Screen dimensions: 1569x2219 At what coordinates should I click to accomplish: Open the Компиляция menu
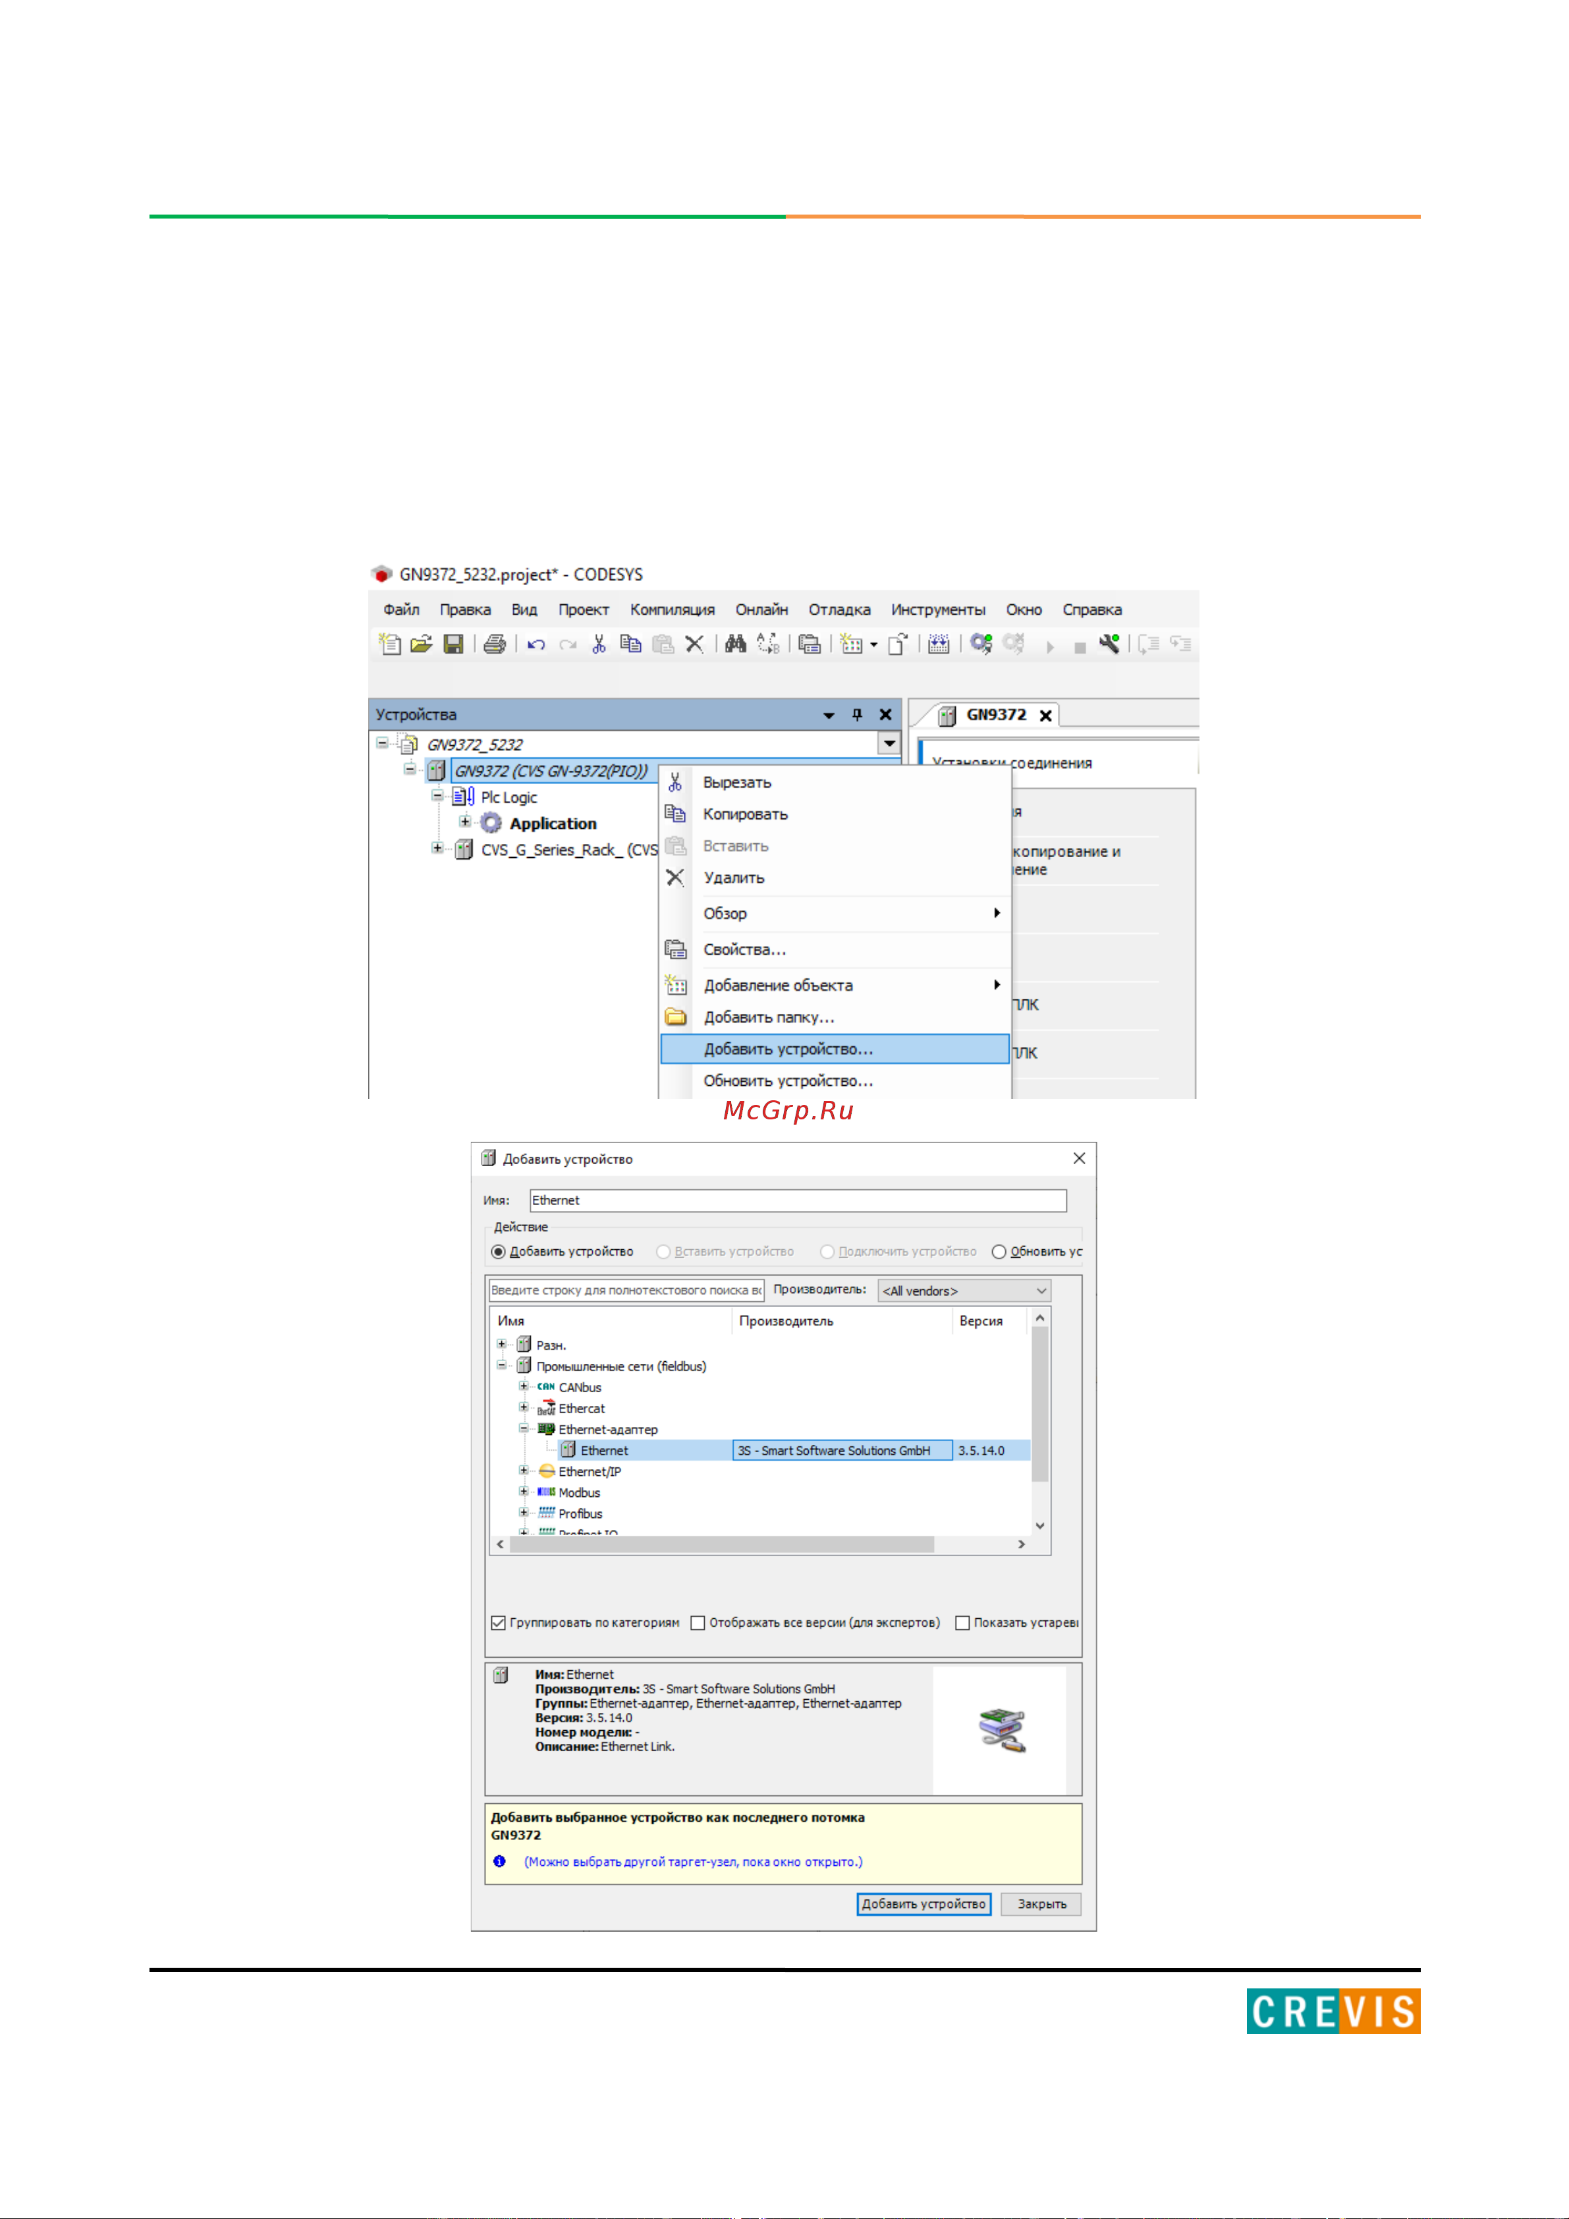[673, 610]
